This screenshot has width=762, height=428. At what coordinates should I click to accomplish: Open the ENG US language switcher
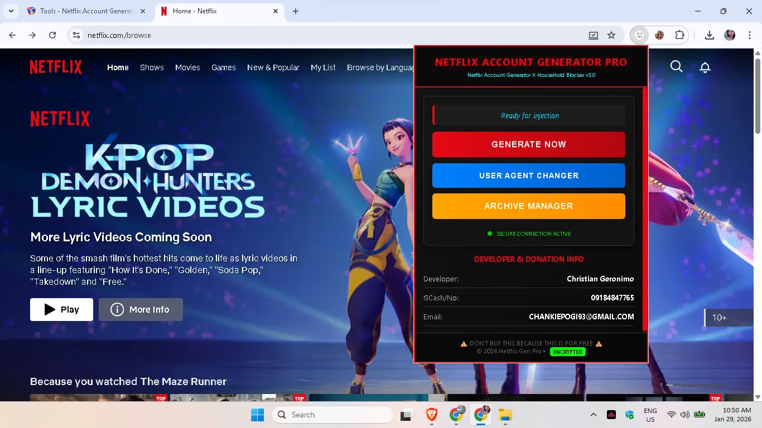pyautogui.click(x=650, y=415)
